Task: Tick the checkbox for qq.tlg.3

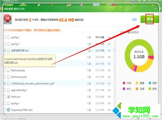Action: 5,44
